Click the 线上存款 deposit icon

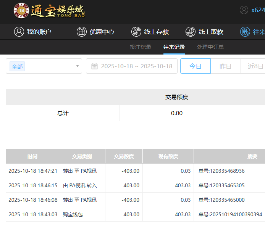pyautogui.click(x=136, y=32)
